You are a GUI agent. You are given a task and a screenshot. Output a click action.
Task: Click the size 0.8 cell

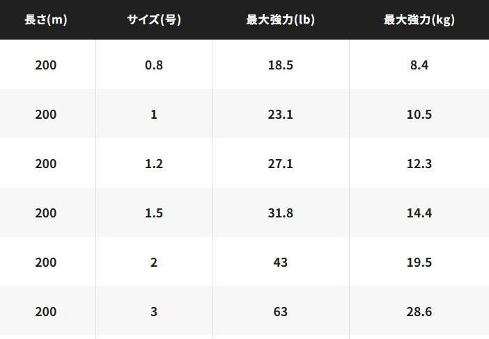[154, 65]
